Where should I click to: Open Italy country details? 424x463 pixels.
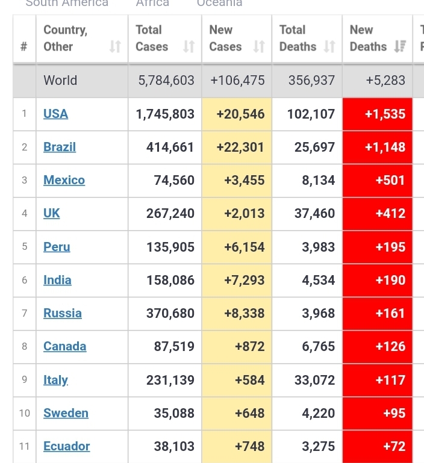point(55,380)
